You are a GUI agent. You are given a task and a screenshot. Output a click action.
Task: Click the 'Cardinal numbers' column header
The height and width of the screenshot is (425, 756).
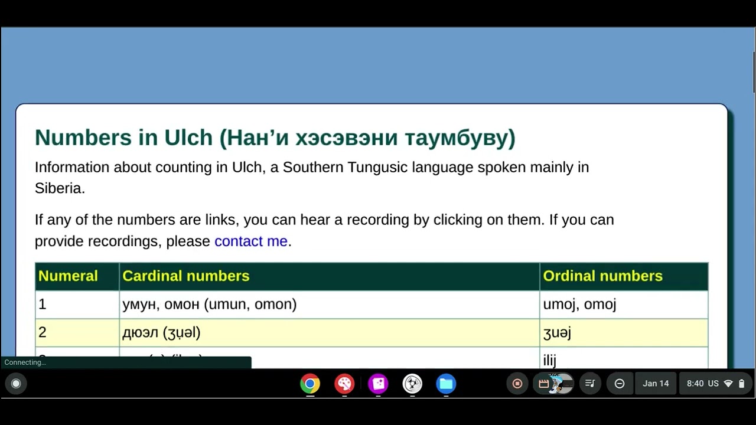[330, 276]
